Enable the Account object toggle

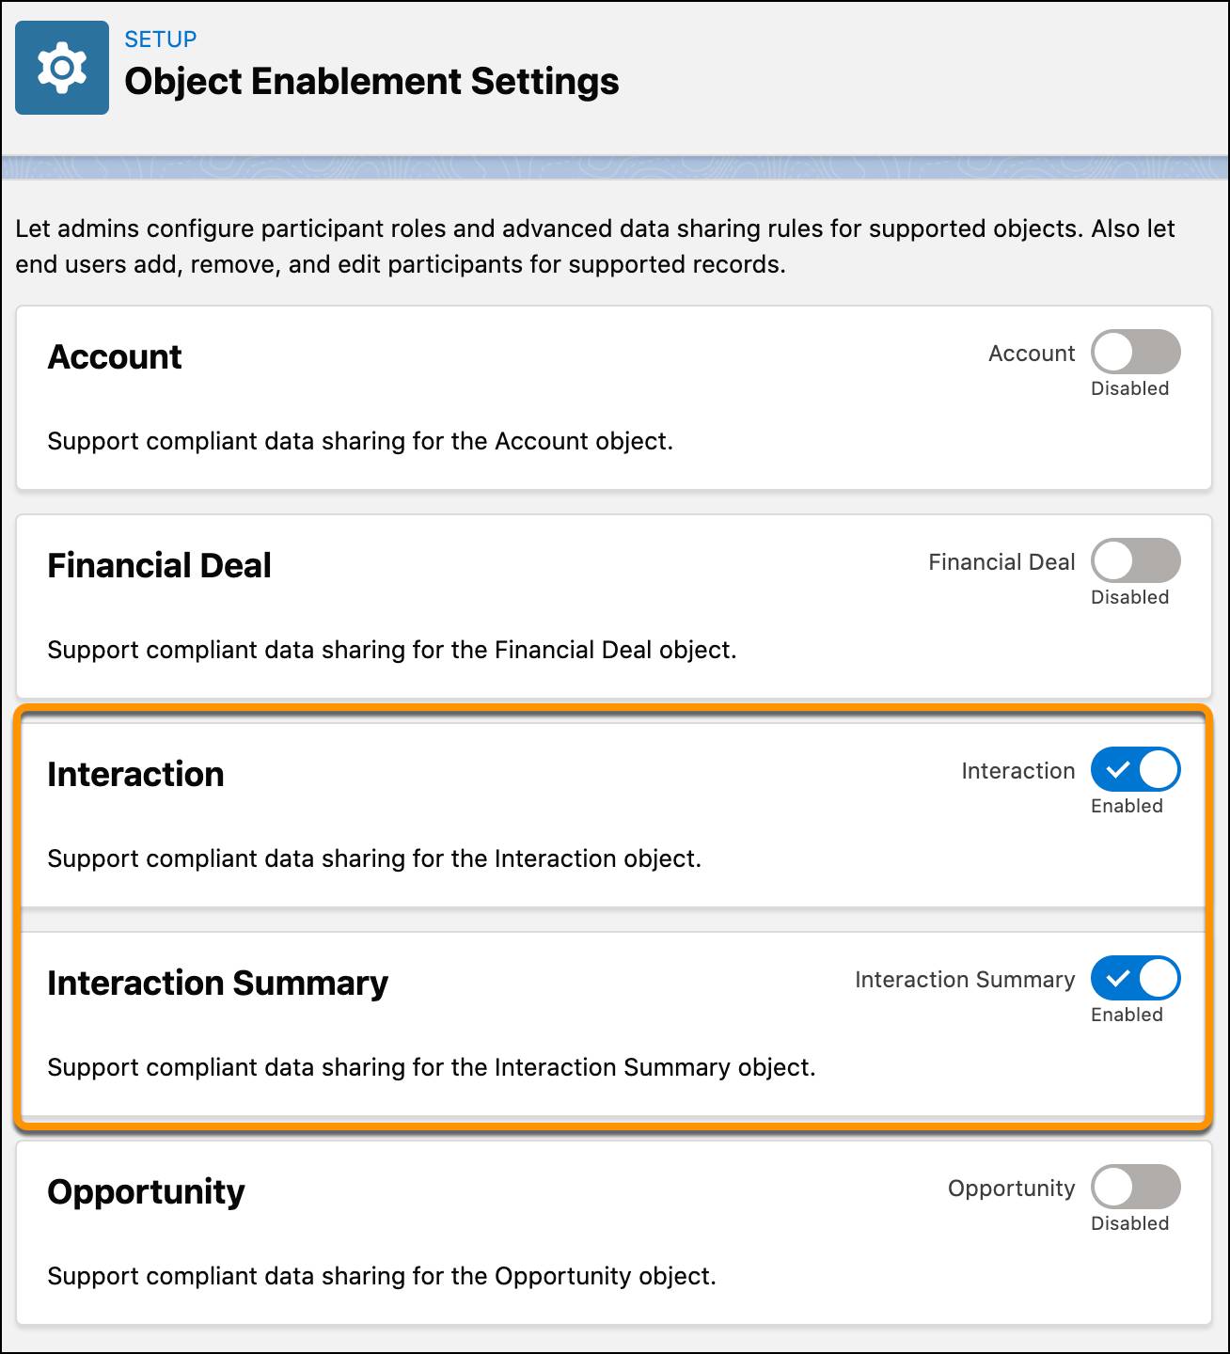1134,352
